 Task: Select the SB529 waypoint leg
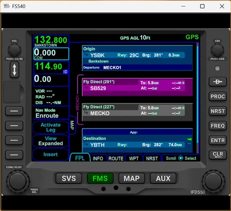tap(137, 87)
